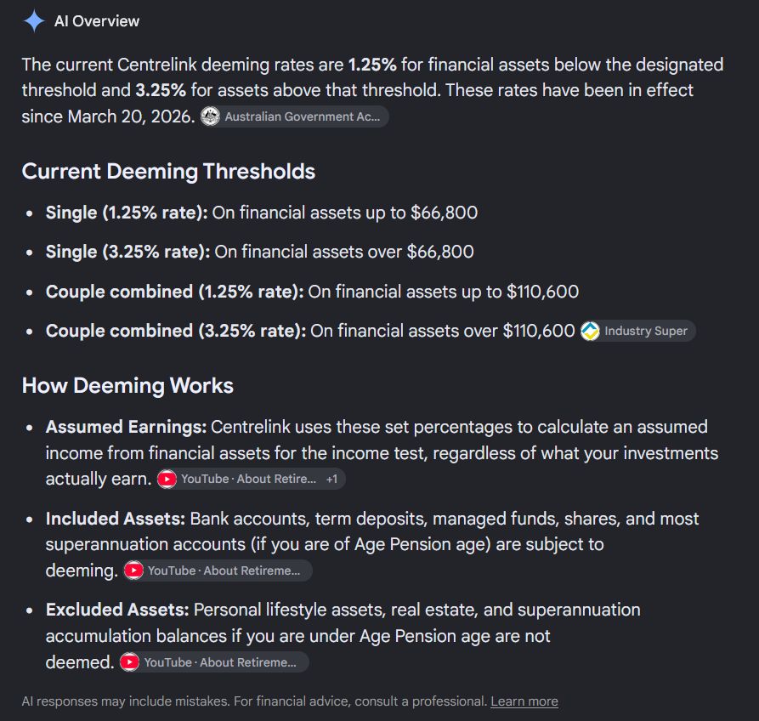
Task: Click the Industry Super logo icon
Action: click(590, 332)
